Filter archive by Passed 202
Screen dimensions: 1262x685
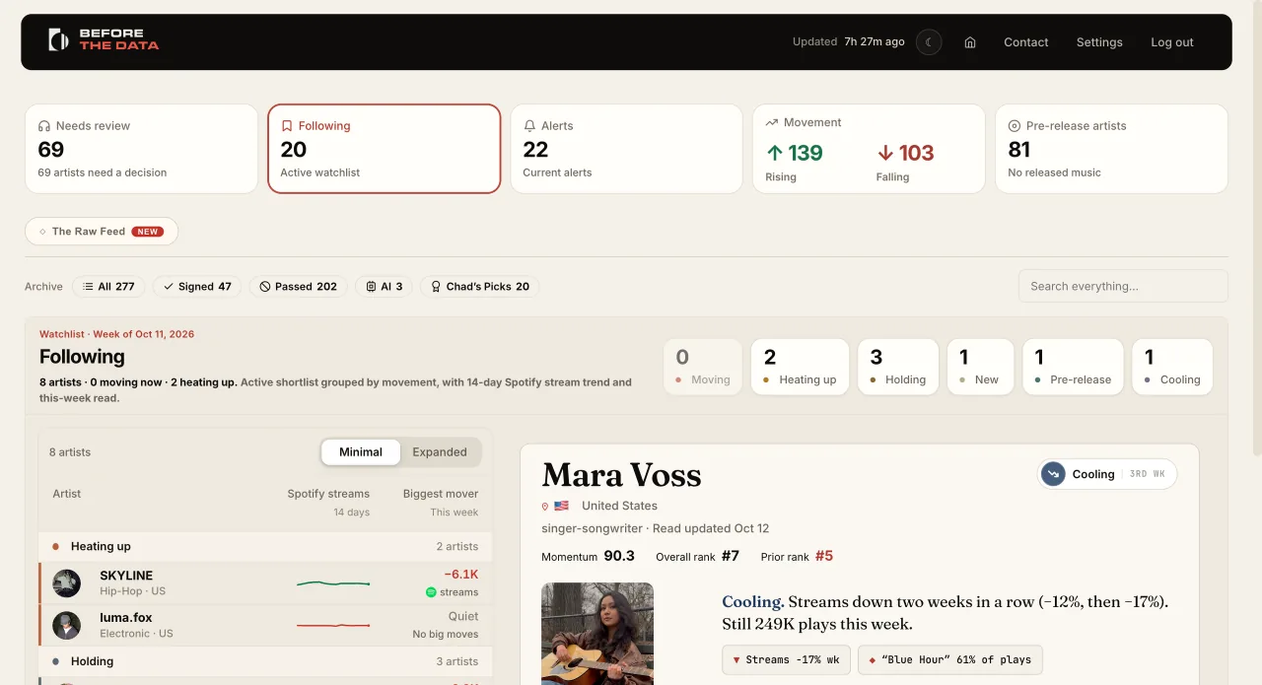(298, 287)
